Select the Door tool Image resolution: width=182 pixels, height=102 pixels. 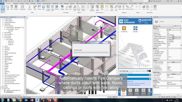[x=12, y=8]
